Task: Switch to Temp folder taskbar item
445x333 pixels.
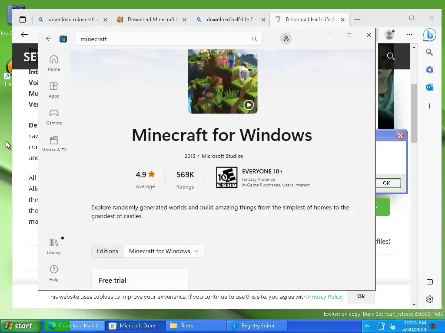Action: coord(196,326)
